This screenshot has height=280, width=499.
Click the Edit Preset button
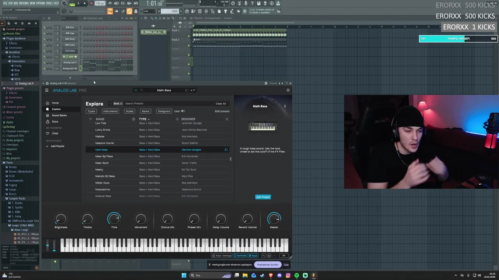pyautogui.click(x=263, y=197)
